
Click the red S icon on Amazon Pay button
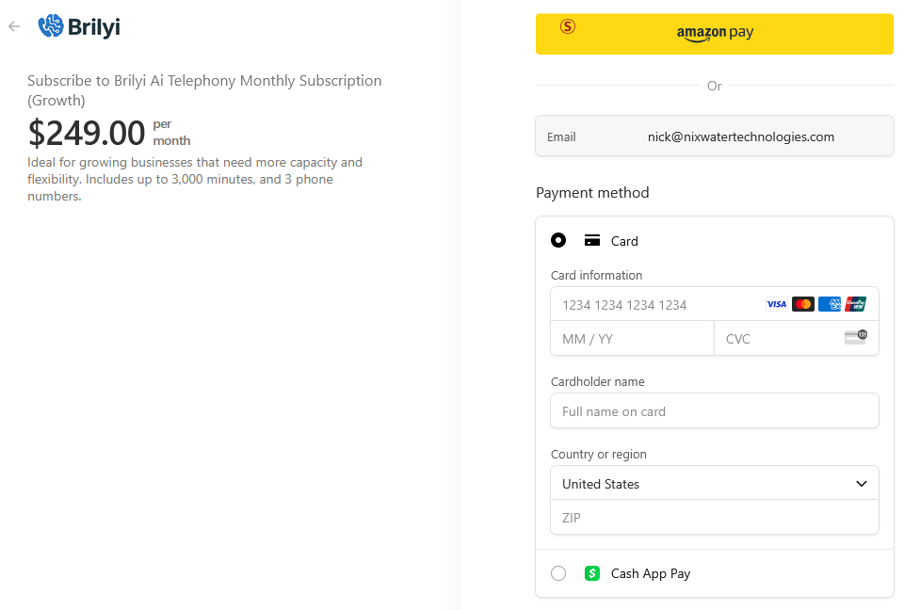pos(567,26)
